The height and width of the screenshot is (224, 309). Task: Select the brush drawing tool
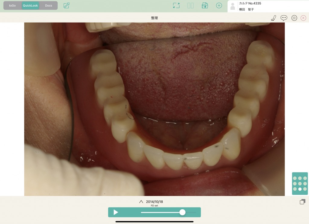pyautogui.click(x=273, y=18)
